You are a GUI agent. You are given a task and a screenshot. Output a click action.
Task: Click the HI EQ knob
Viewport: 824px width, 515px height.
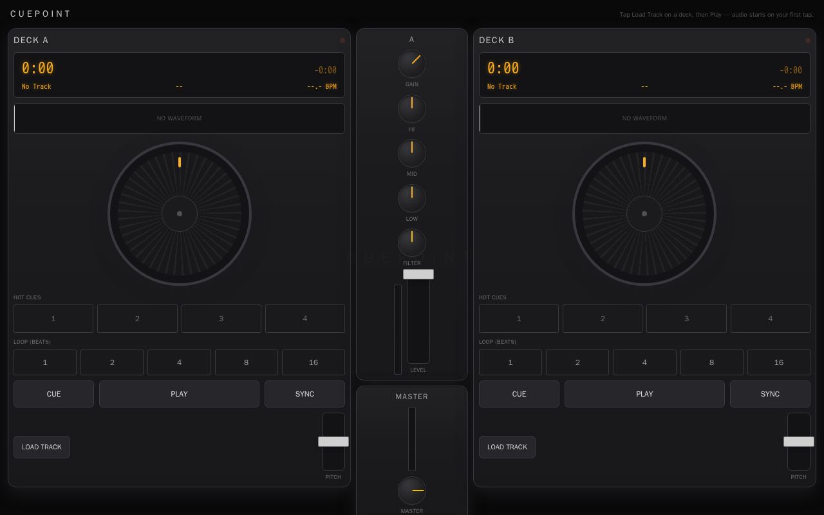click(412, 109)
